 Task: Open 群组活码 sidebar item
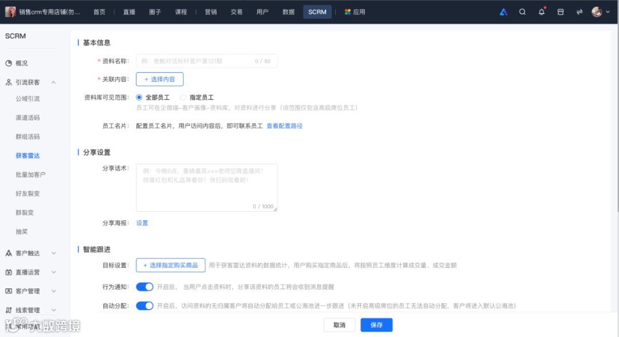click(28, 136)
